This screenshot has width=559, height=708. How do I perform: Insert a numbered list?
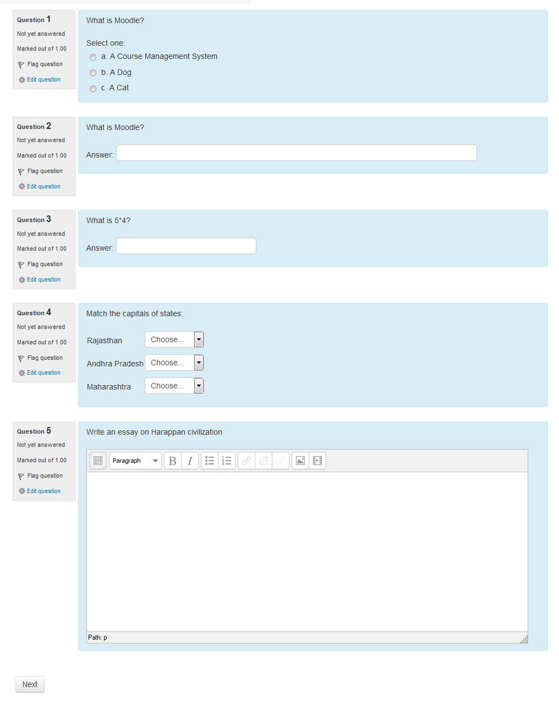(x=227, y=461)
